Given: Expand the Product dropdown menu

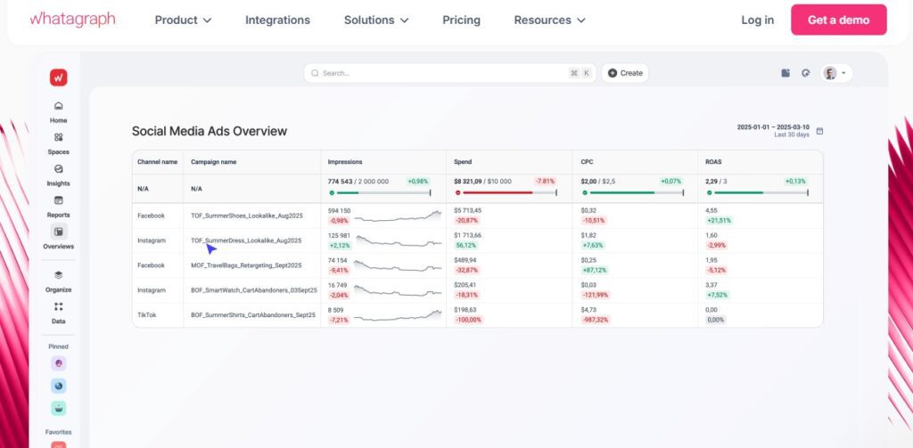Looking at the screenshot, I should coord(183,20).
